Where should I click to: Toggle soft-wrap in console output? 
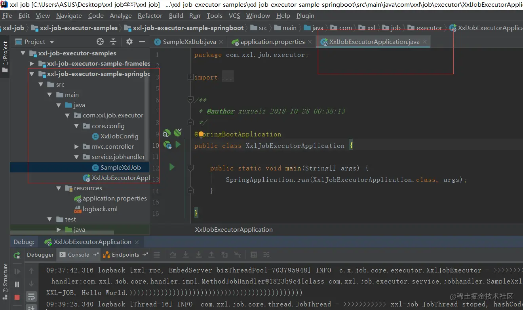[x=31, y=296]
